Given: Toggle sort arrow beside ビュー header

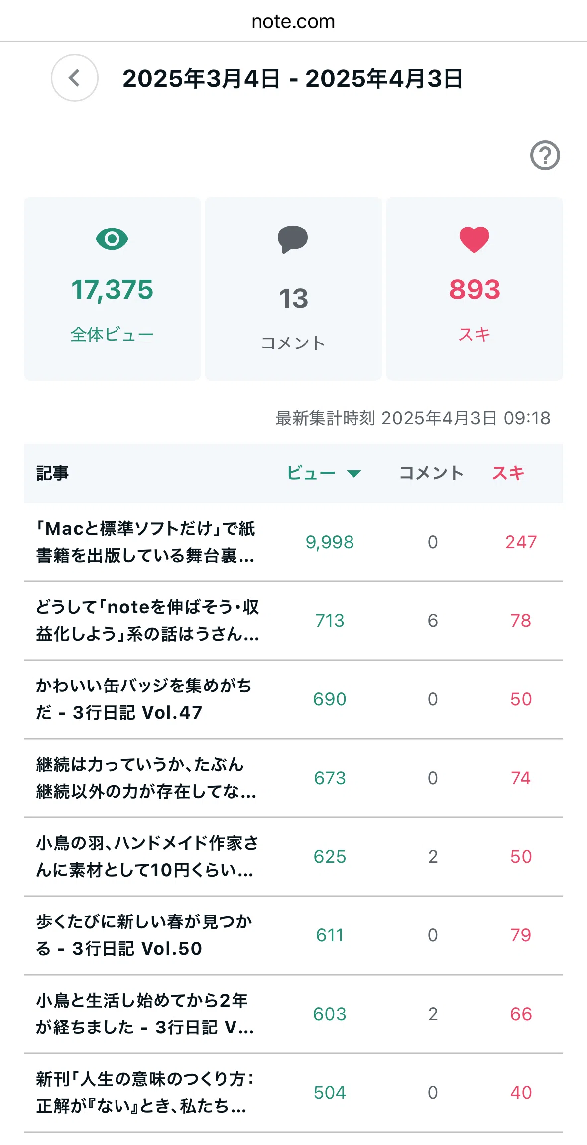Looking at the screenshot, I should (353, 473).
